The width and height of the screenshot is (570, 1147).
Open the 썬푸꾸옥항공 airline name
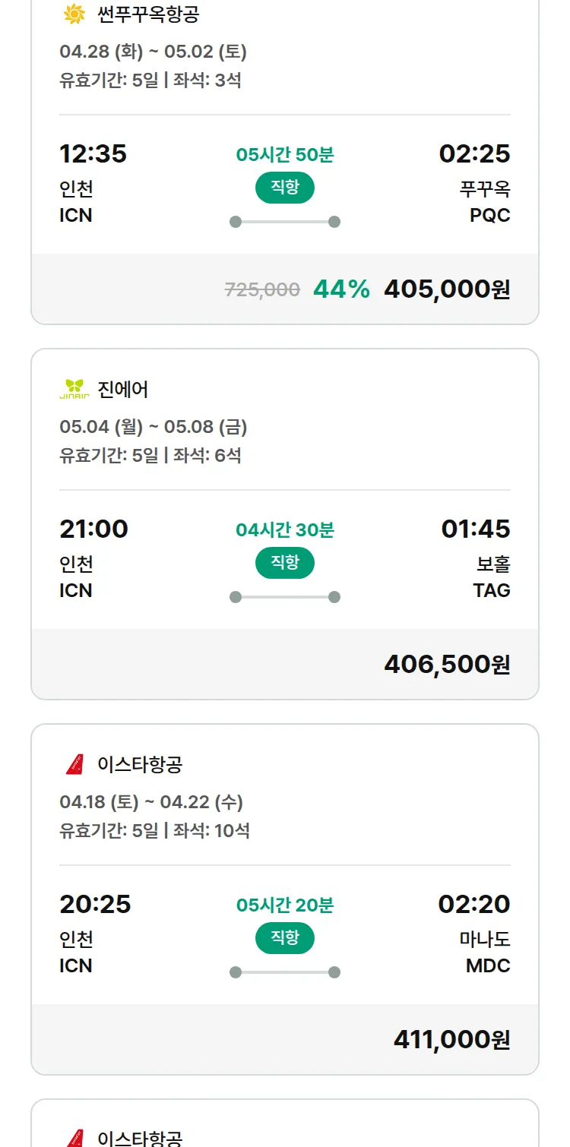point(149,14)
